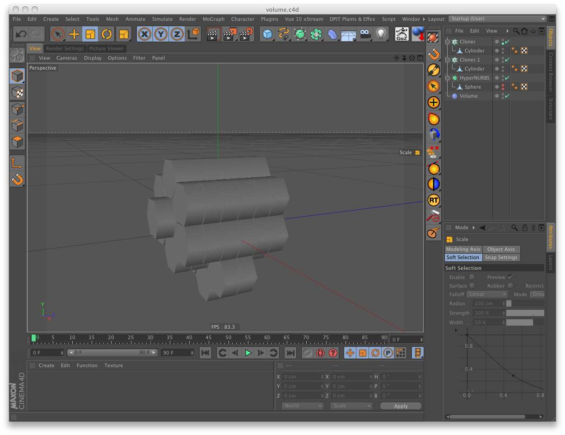Open the World coordinate dropdown

[302, 406]
